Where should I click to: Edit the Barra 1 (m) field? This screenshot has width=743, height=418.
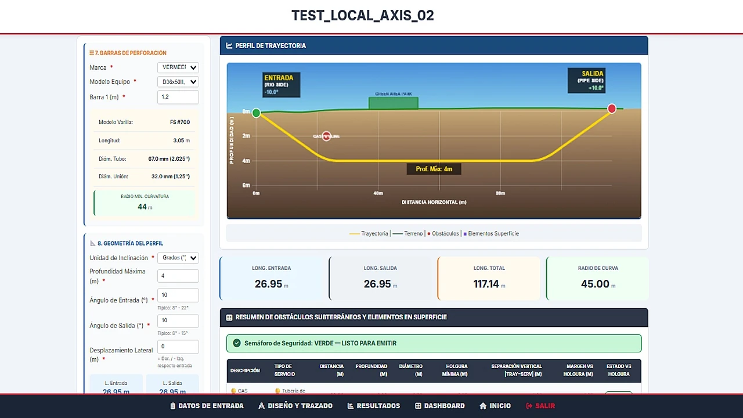coord(178,97)
